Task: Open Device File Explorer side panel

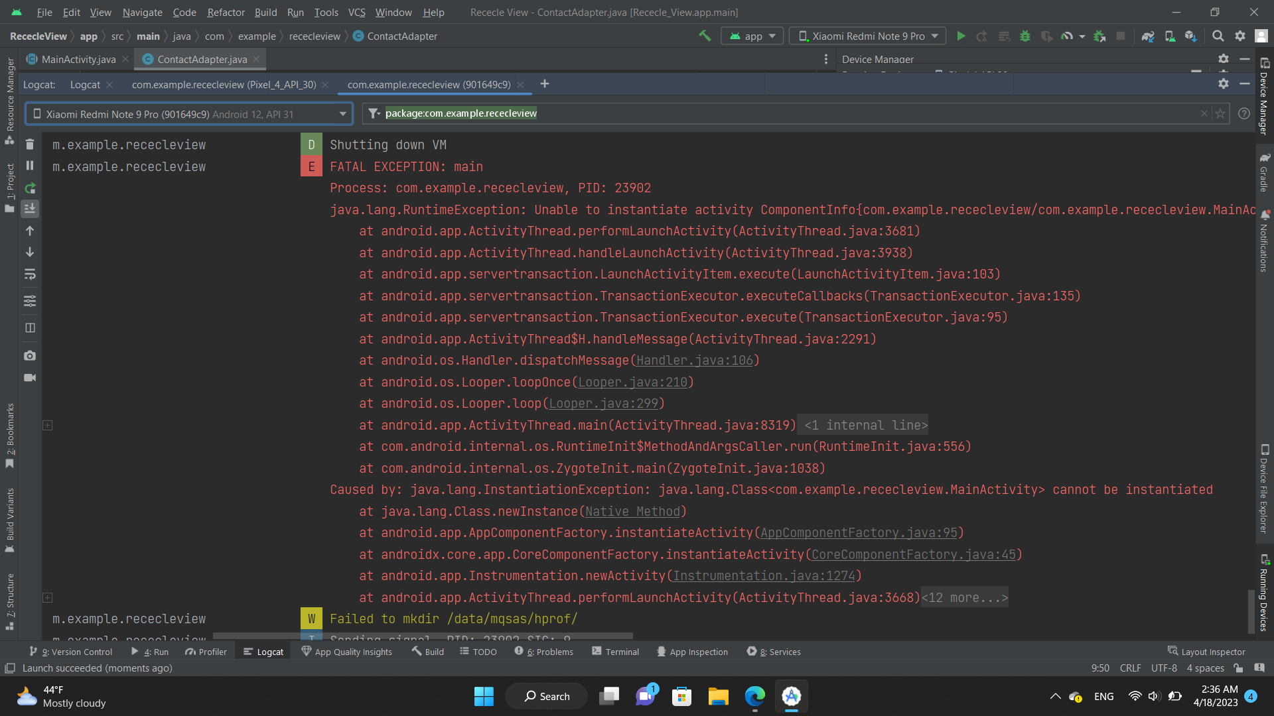Action: (1264, 489)
